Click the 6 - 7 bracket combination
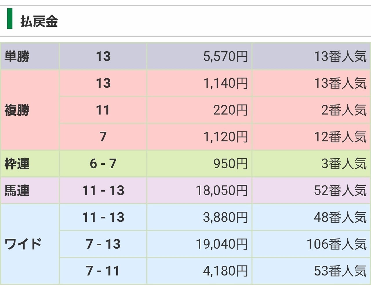The width and height of the screenshot is (371, 286). click(x=103, y=164)
